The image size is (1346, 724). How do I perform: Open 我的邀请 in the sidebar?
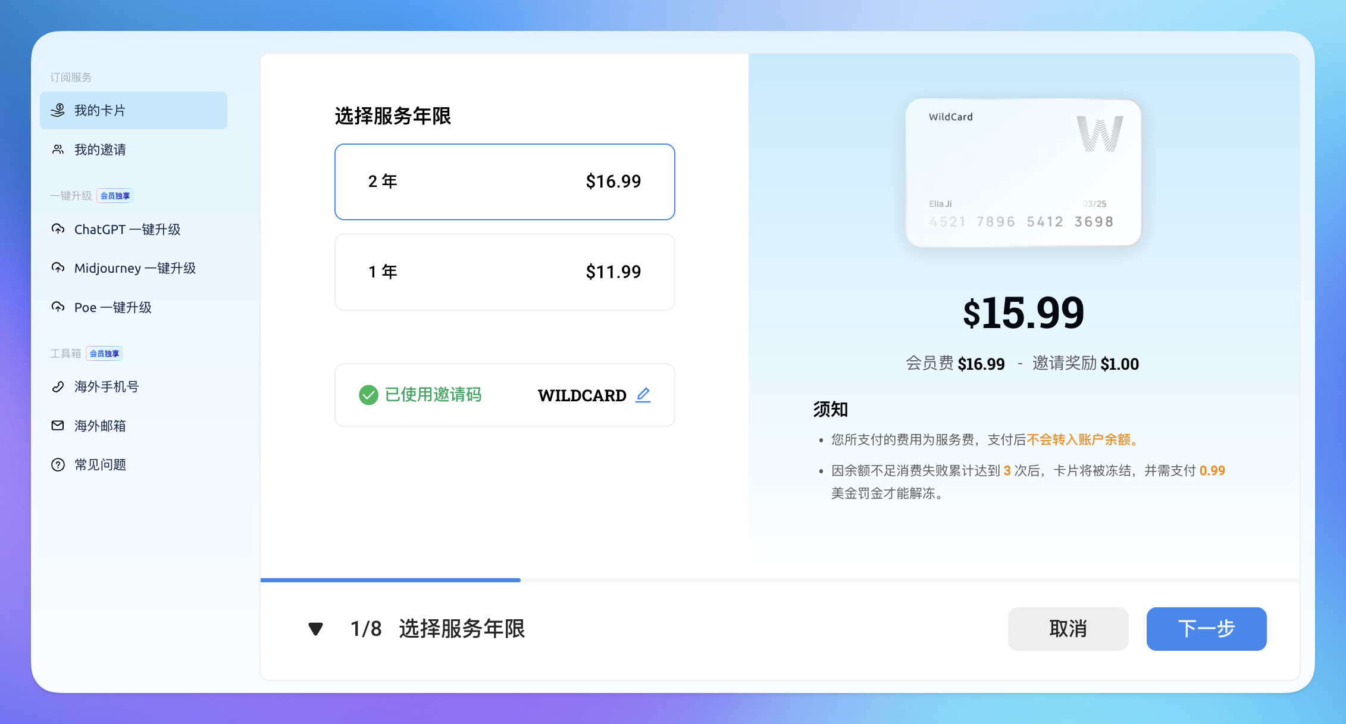(x=133, y=149)
